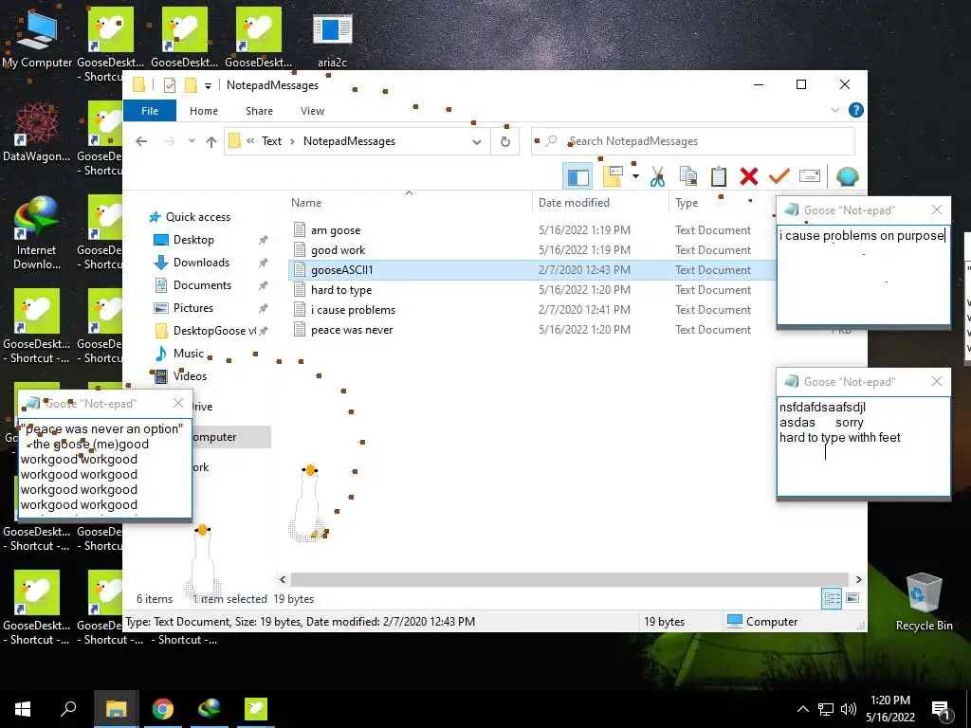Open folder options icon in toolbar

[x=613, y=177]
